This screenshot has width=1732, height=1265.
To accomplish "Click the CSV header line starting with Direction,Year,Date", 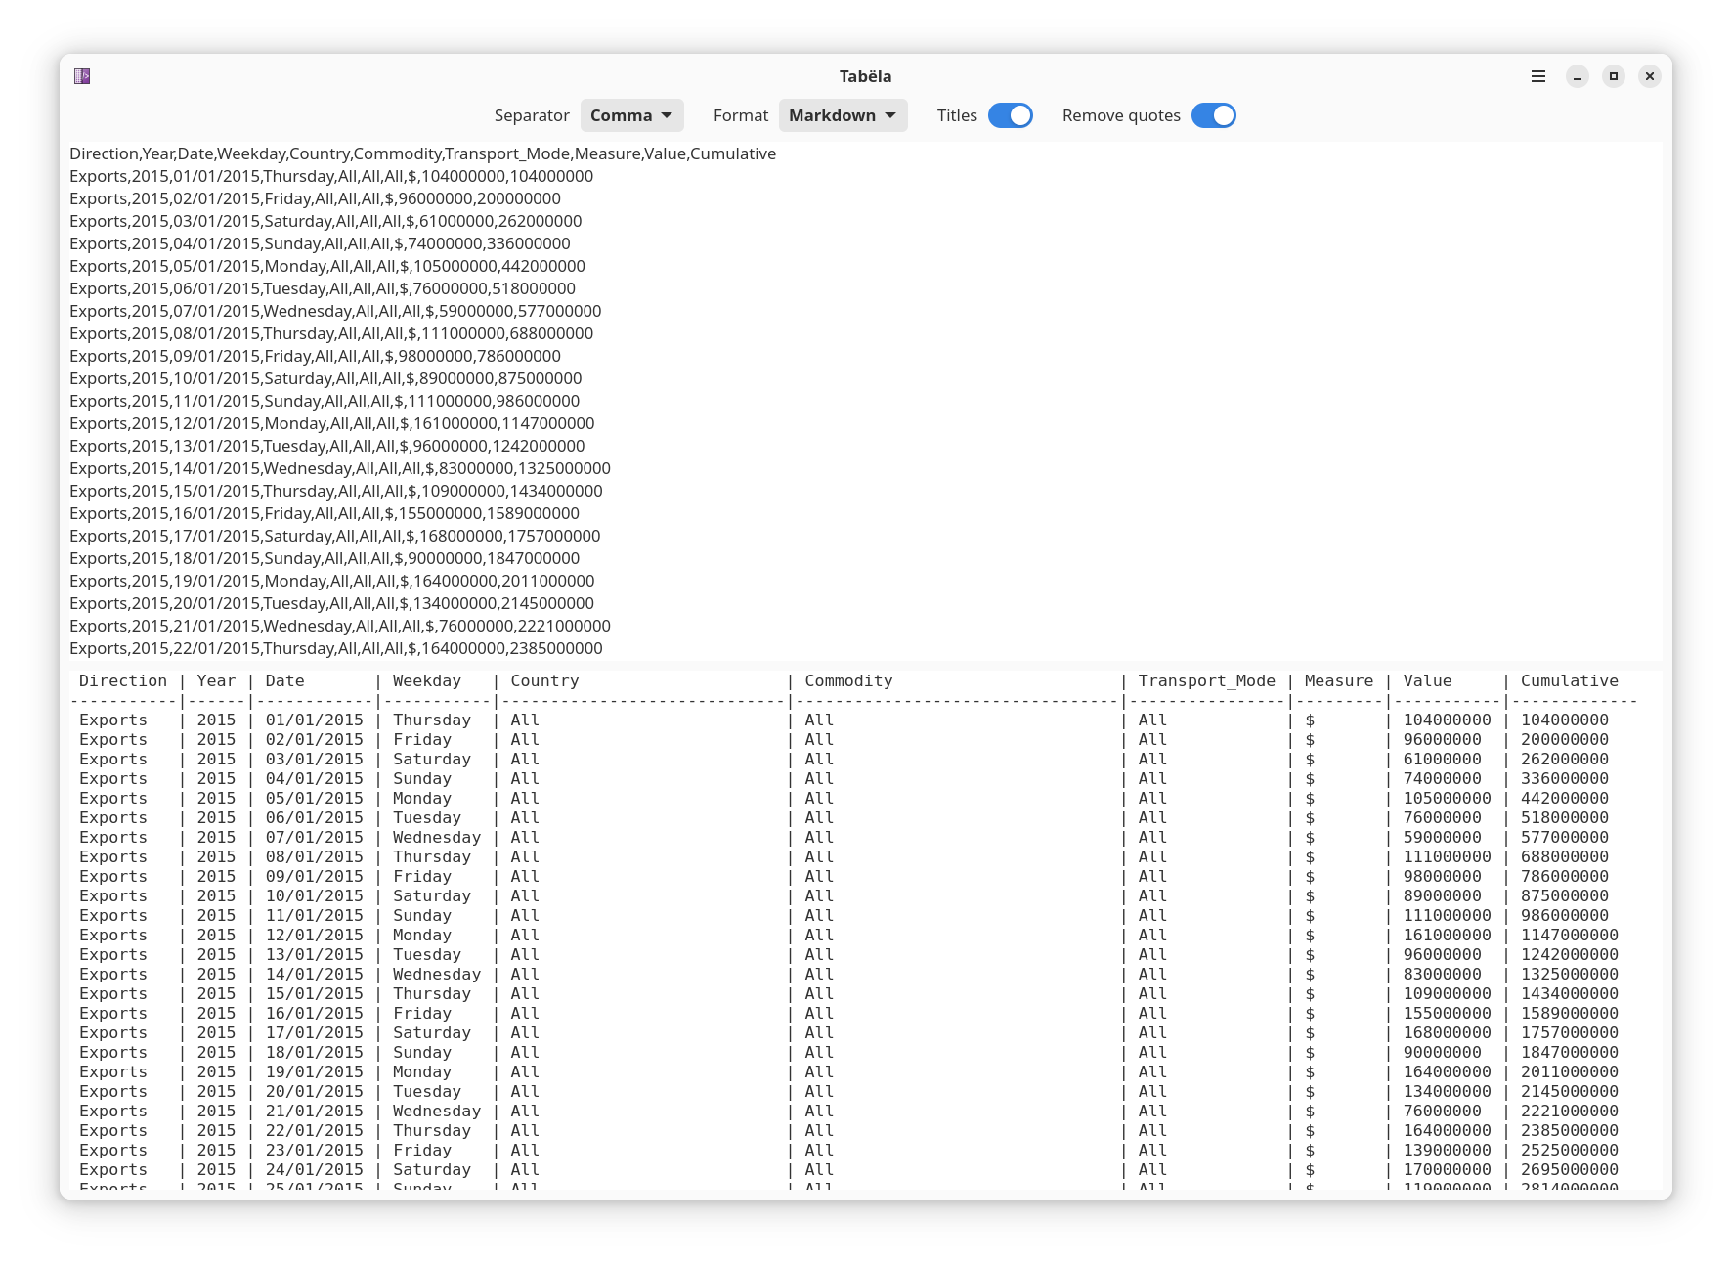I will 422,153.
